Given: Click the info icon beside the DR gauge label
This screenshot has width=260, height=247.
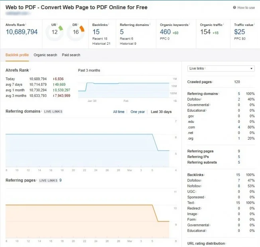Looking at the screenshot, I should pyautogui.click(x=78, y=24).
